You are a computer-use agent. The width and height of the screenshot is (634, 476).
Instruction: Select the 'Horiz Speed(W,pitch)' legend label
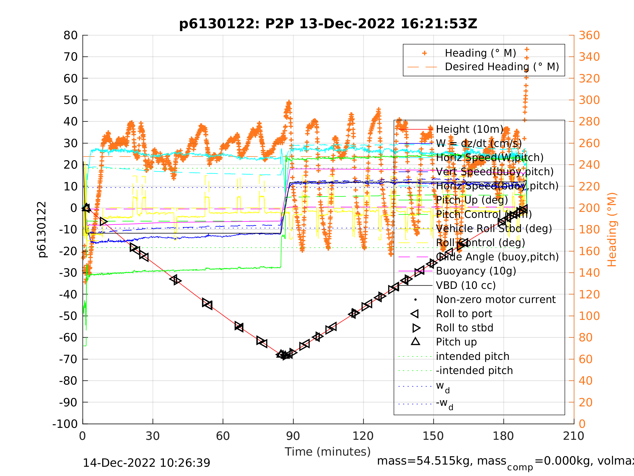pos(489,157)
